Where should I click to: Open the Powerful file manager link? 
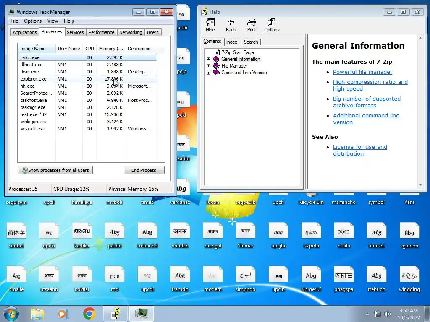tap(362, 72)
